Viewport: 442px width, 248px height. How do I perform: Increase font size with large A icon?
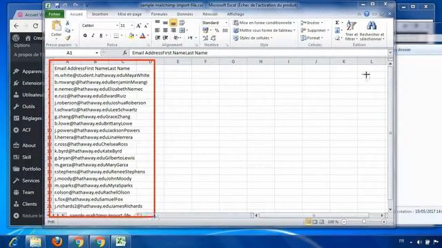pos(138,25)
